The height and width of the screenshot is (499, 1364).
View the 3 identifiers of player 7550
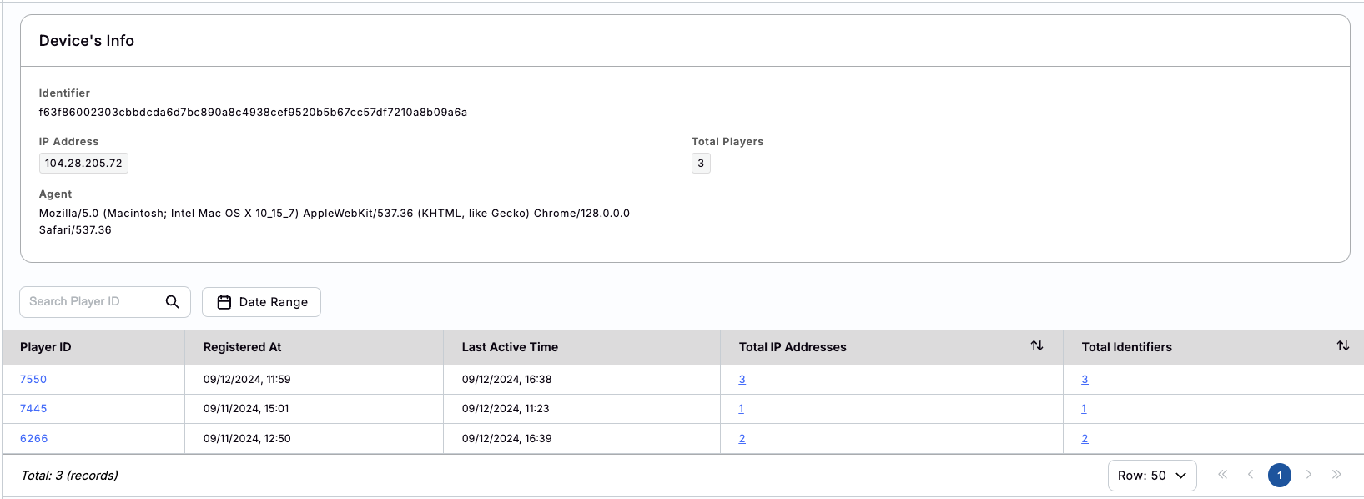click(1085, 380)
